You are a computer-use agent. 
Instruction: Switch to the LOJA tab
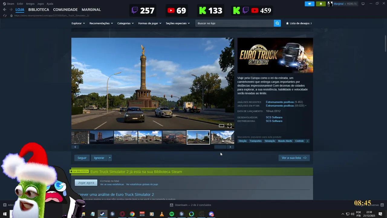point(20,10)
